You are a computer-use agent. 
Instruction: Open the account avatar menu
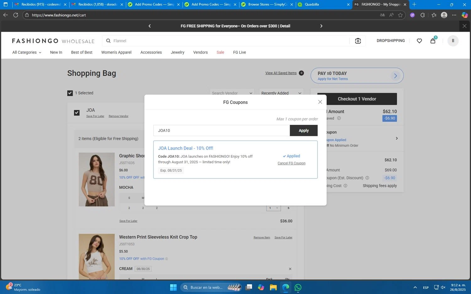click(453, 41)
